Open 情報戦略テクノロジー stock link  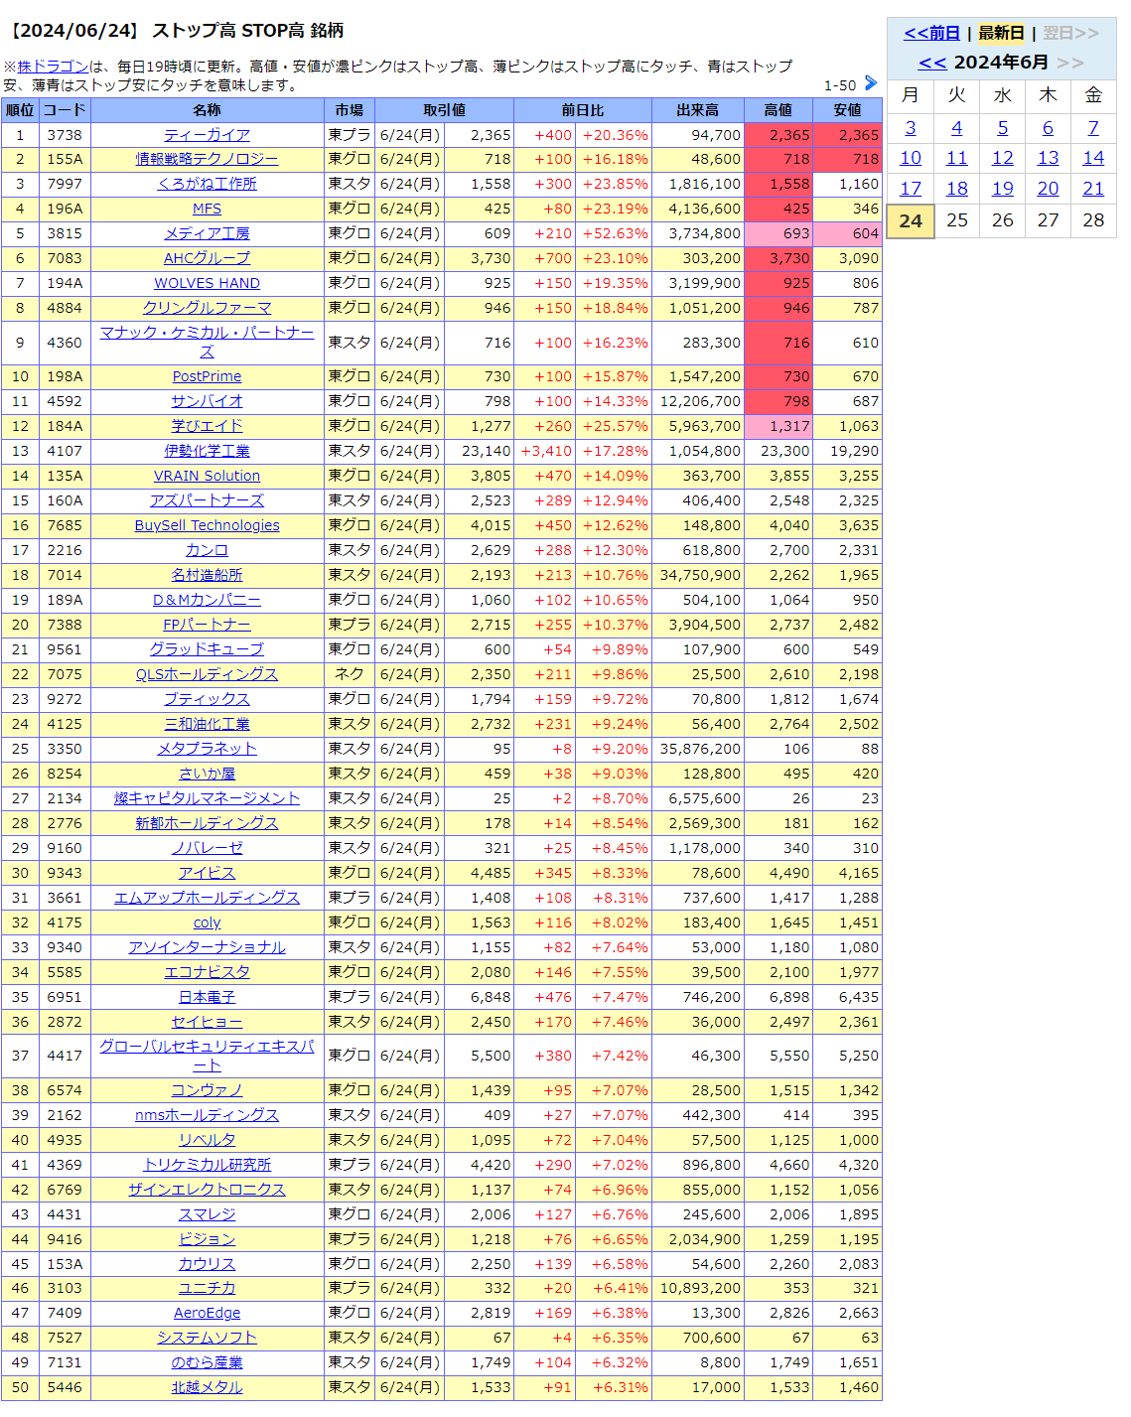207,159
